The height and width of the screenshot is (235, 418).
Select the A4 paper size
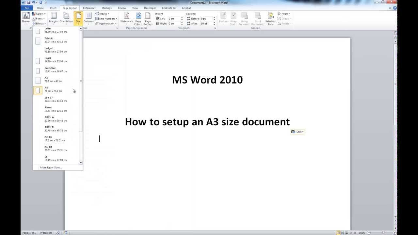pyautogui.click(x=56, y=89)
